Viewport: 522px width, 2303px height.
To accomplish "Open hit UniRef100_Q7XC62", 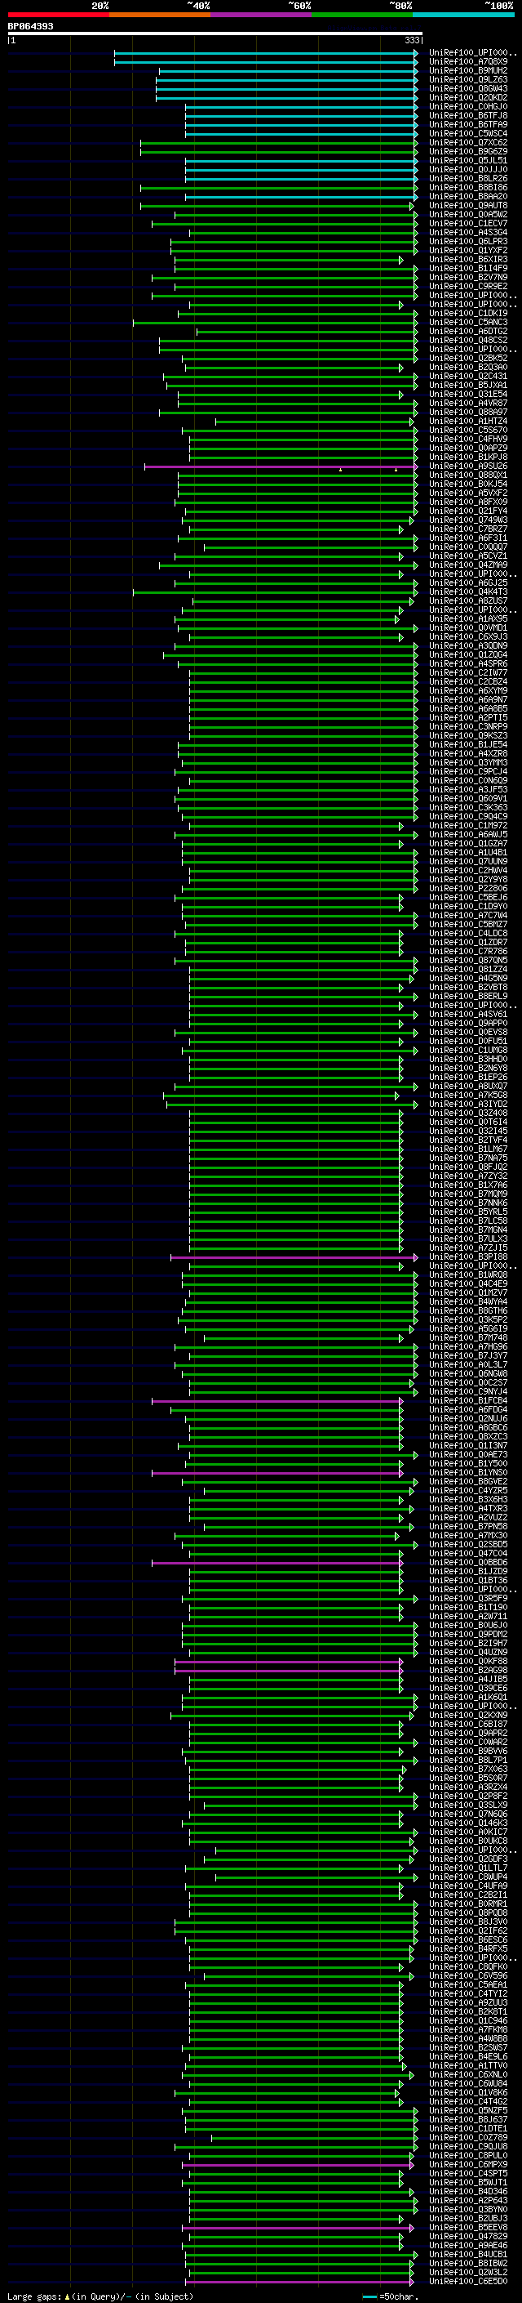I will pos(468,142).
